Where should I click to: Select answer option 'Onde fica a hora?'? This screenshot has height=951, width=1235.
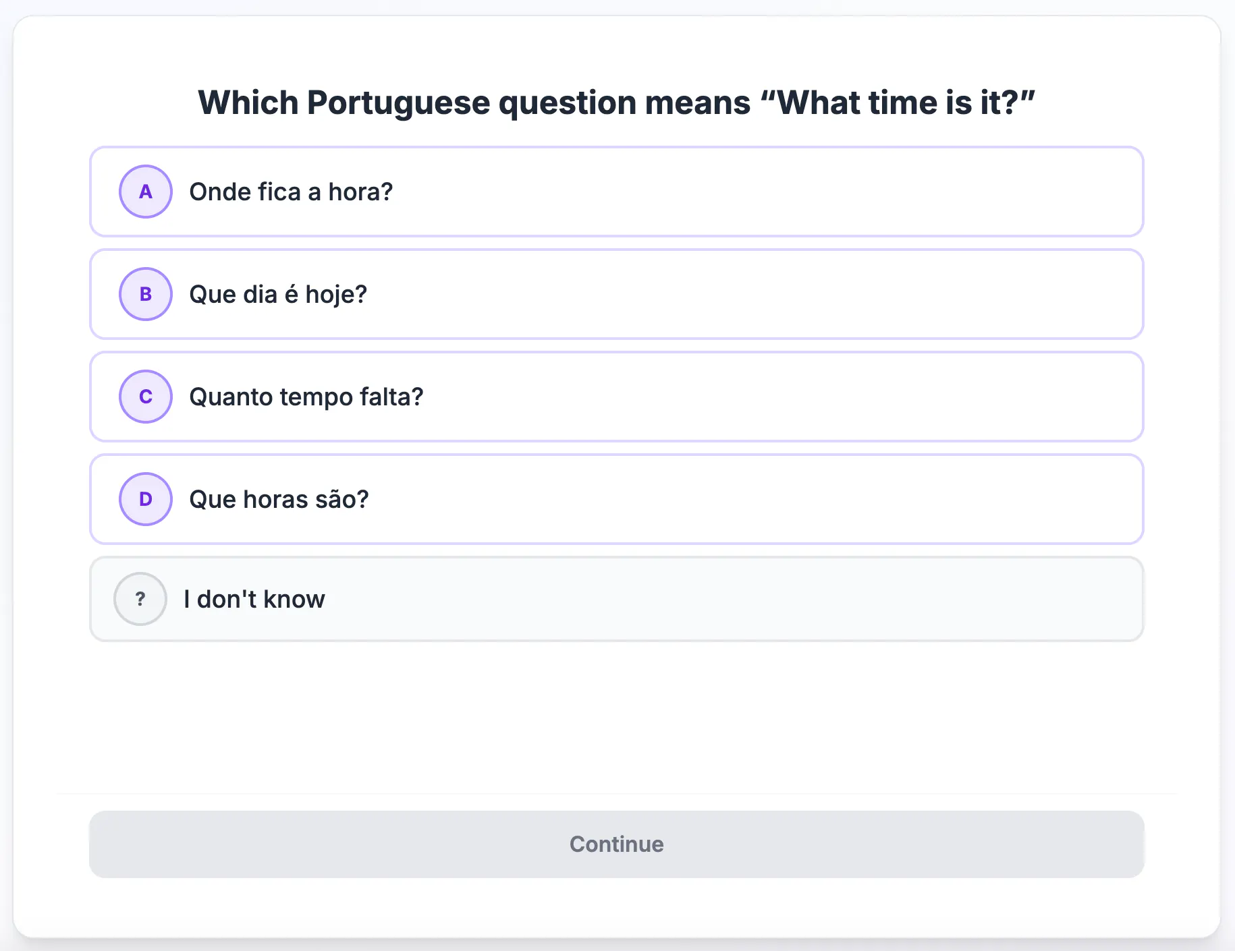click(617, 192)
